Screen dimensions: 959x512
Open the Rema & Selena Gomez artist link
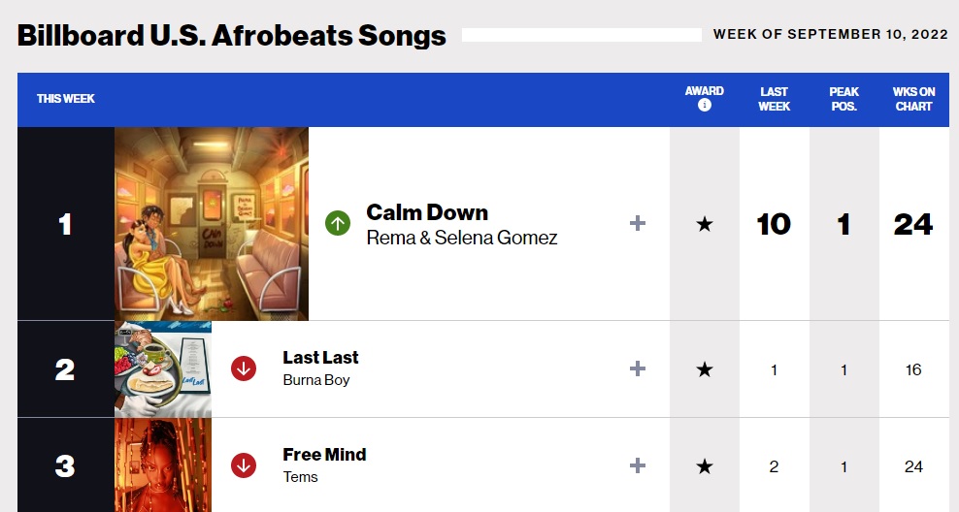point(462,238)
